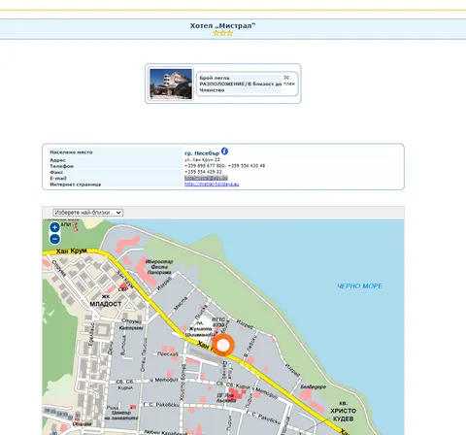Click the orange hotel location marker
The width and height of the screenshot is (466, 435).
223,346
